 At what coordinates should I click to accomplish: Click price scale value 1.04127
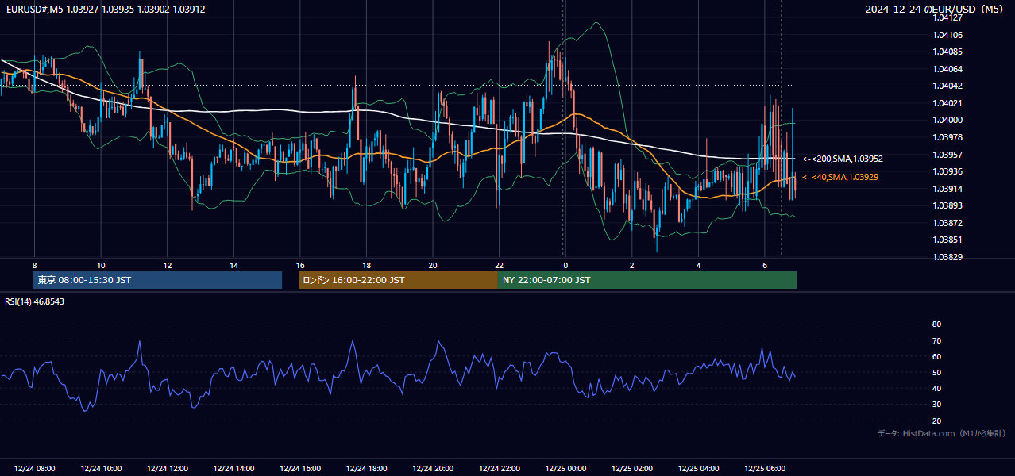[x=947, y=17]
